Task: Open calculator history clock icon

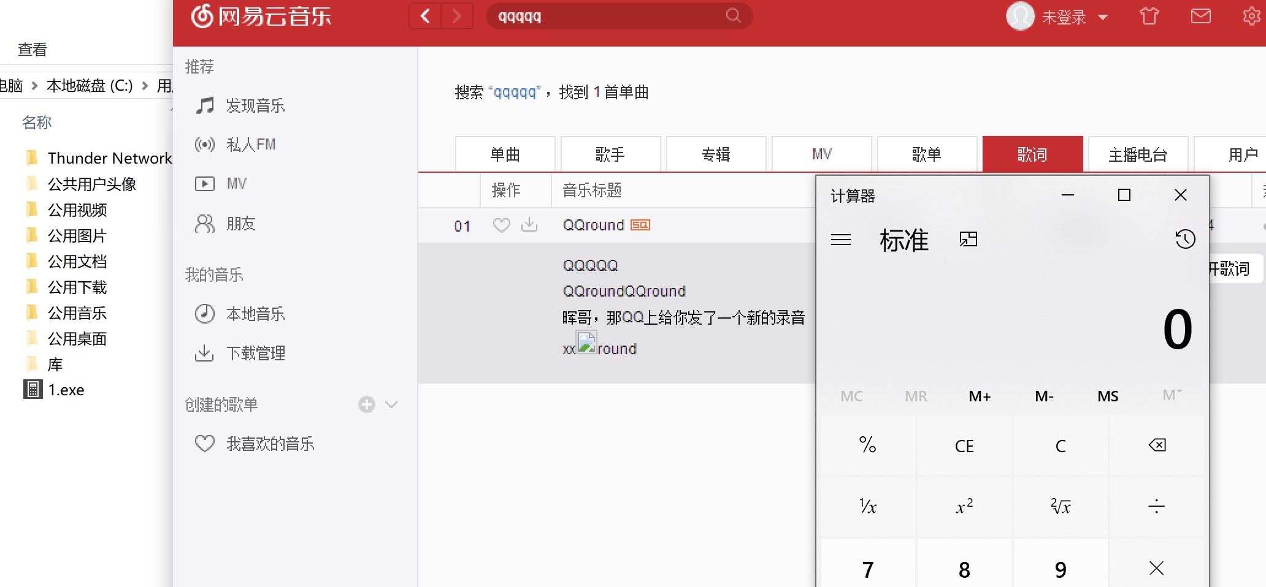Action: click(1185, 239)
